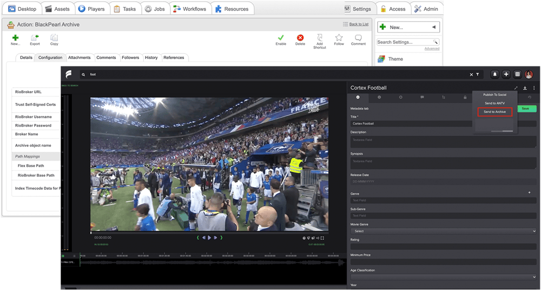Switch to the Jobs tab

pos(155,9)
